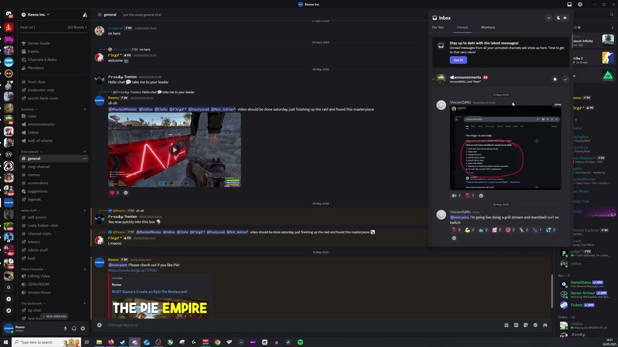Switch to Unread inbox tab
The height and width of the screenshot is (347, 618).
(462, 27)
